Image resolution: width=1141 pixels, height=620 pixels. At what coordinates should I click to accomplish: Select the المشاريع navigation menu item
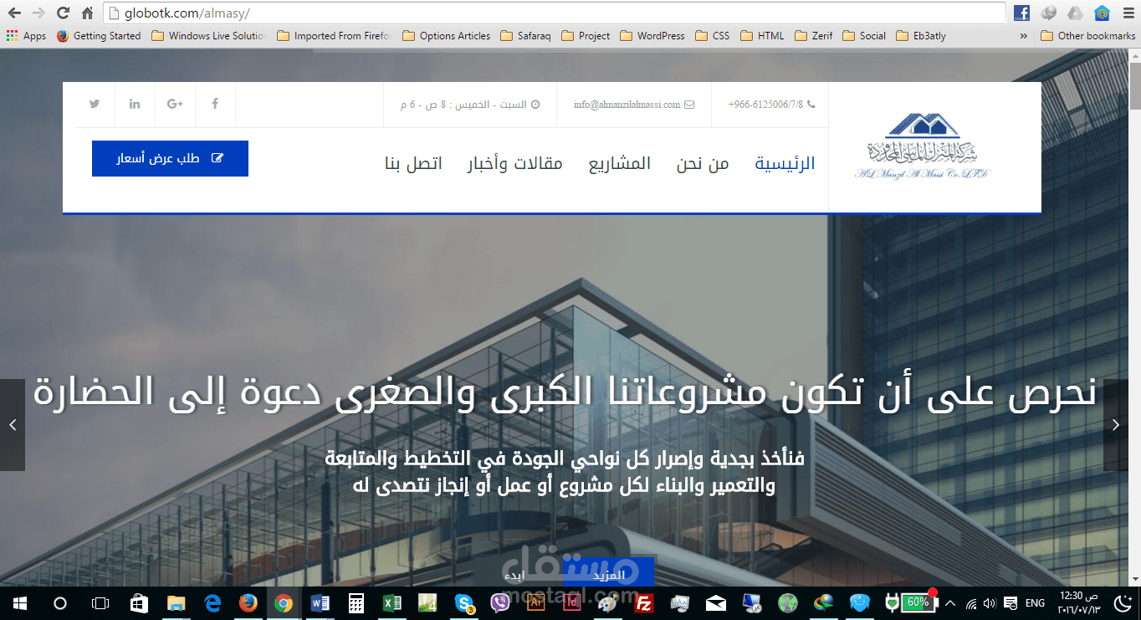pos(620,163)
